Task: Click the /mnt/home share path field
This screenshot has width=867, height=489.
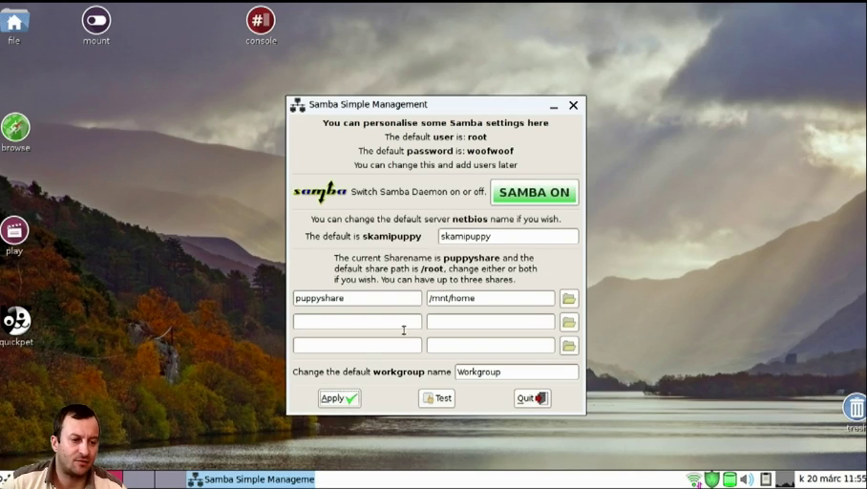Action: point(491,298)
